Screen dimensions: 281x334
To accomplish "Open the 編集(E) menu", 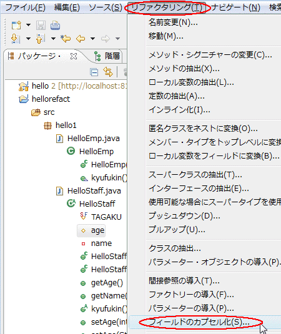I will (x=67, y=7).
